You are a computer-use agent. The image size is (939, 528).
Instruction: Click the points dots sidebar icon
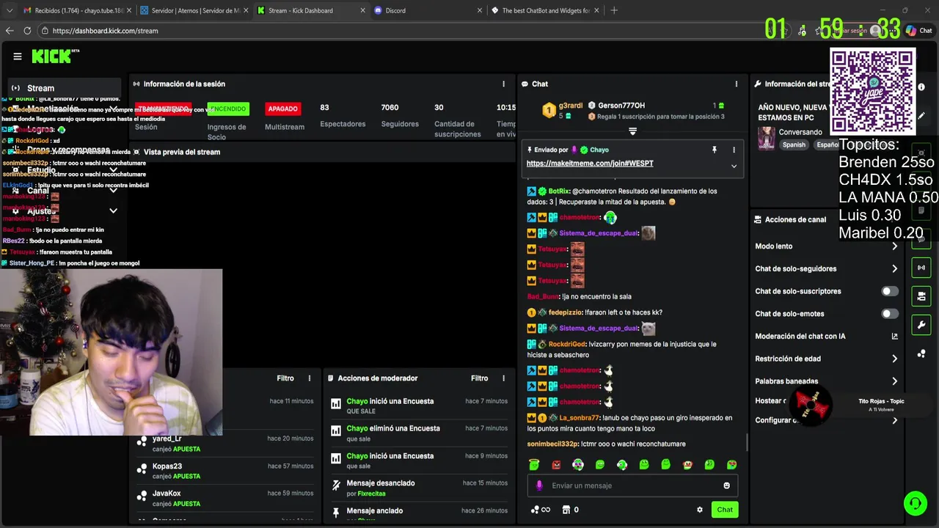point(921,353)
